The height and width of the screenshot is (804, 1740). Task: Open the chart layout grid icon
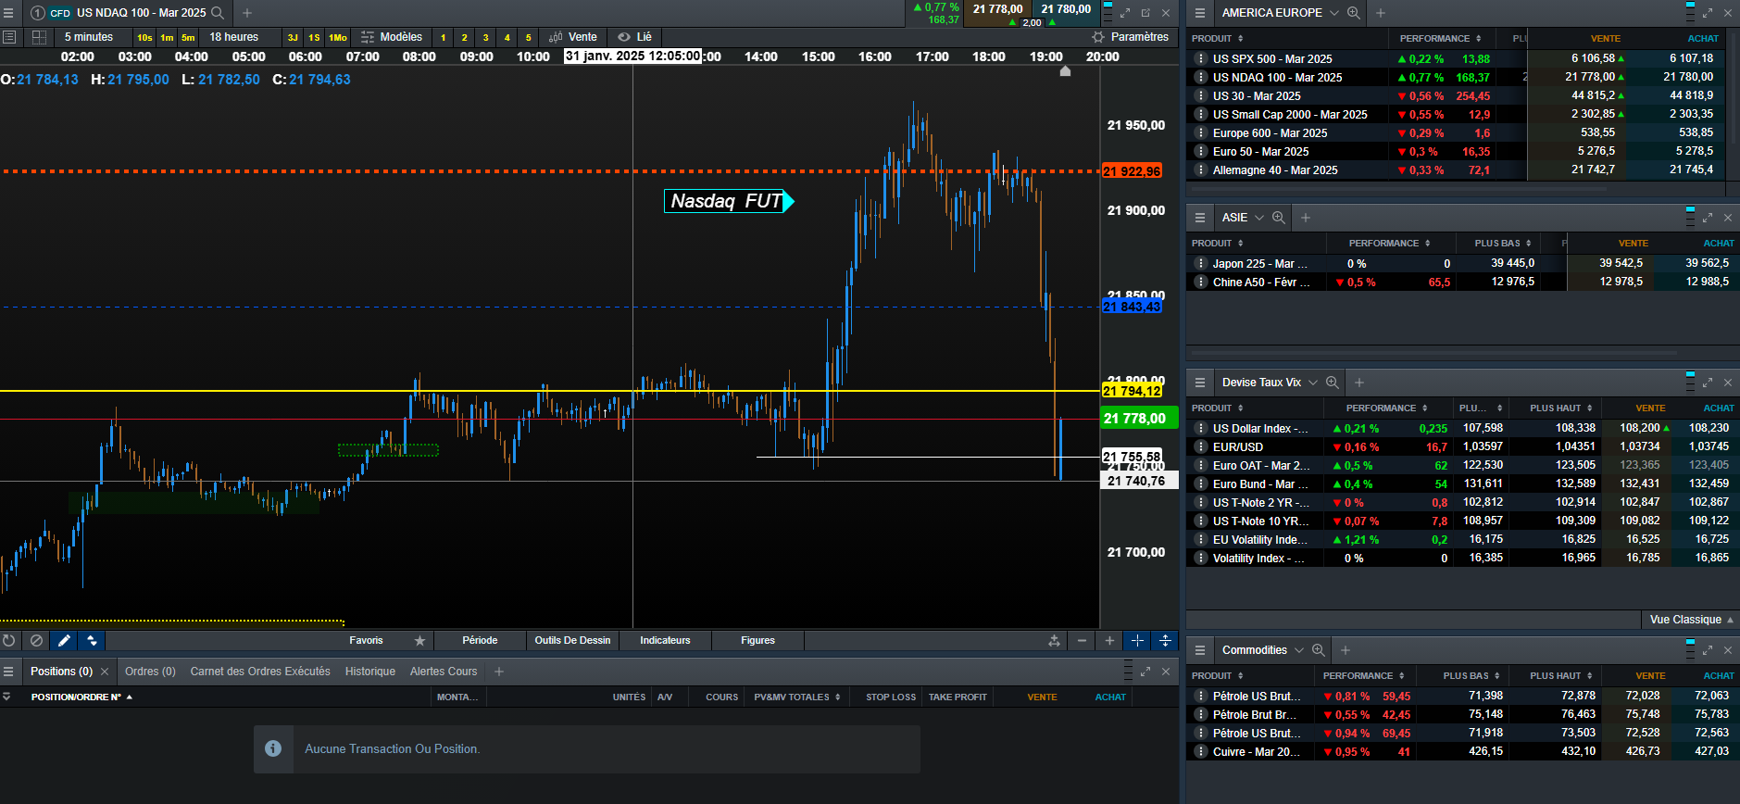click(x=39, y=37)
